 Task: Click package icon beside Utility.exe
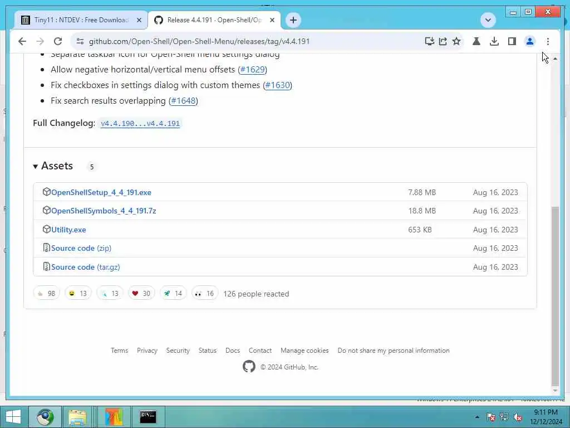click(47, 229)
